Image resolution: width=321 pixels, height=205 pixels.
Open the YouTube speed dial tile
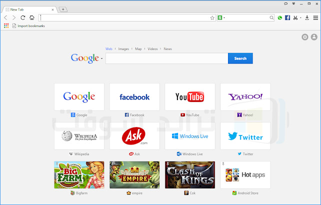click(190, 97)
